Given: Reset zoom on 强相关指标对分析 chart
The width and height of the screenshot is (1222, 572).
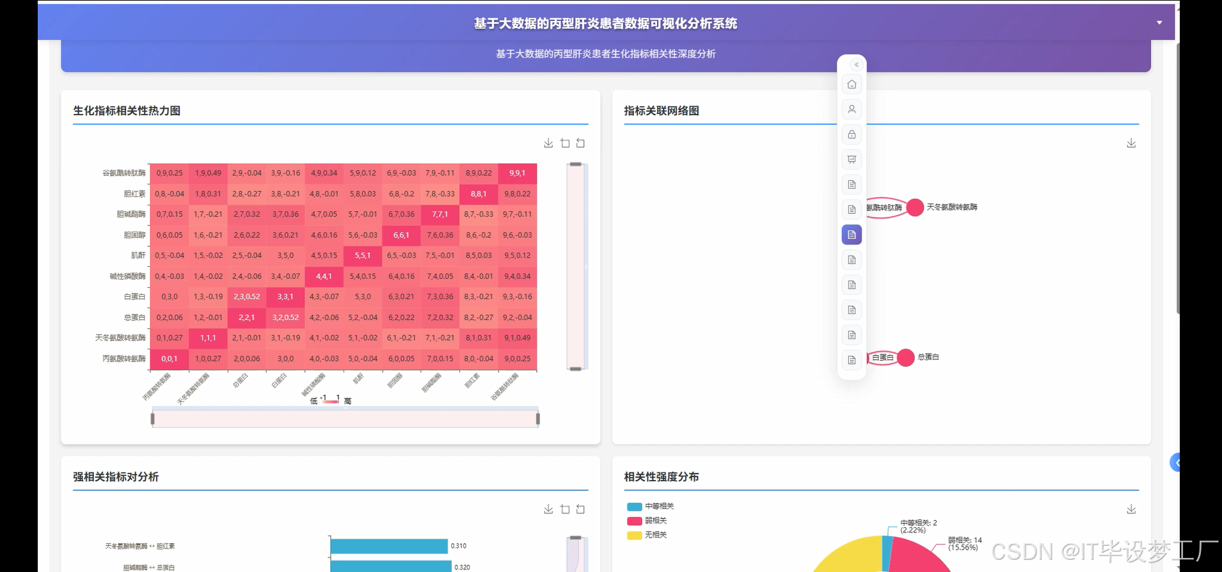Looking at the screenshot, I should point(580,509).
